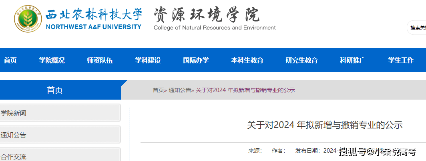
Task: Click the 首页 link in the breadcrumb
Action: (158, 90)
